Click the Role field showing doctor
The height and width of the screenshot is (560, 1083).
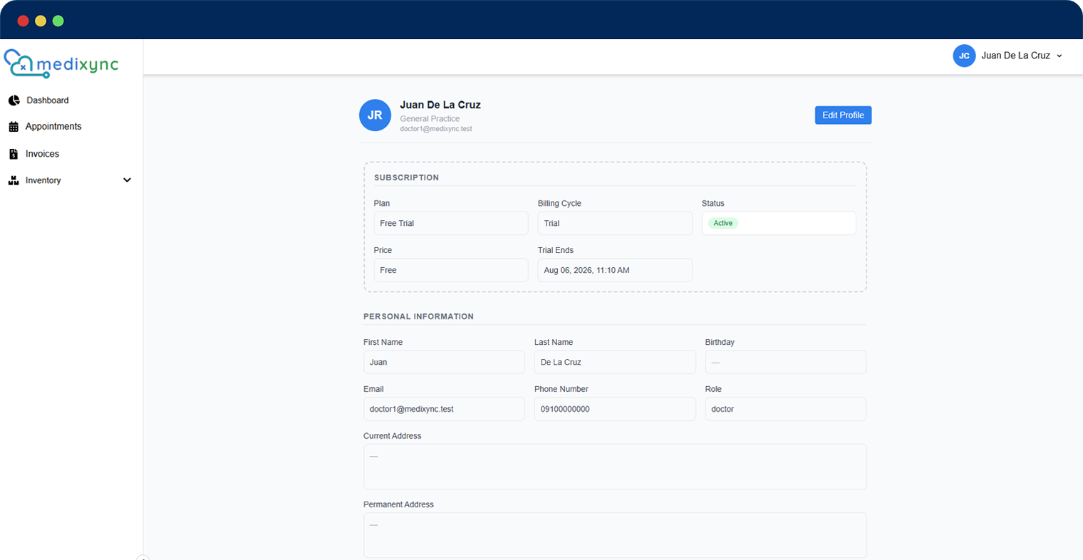786,409
